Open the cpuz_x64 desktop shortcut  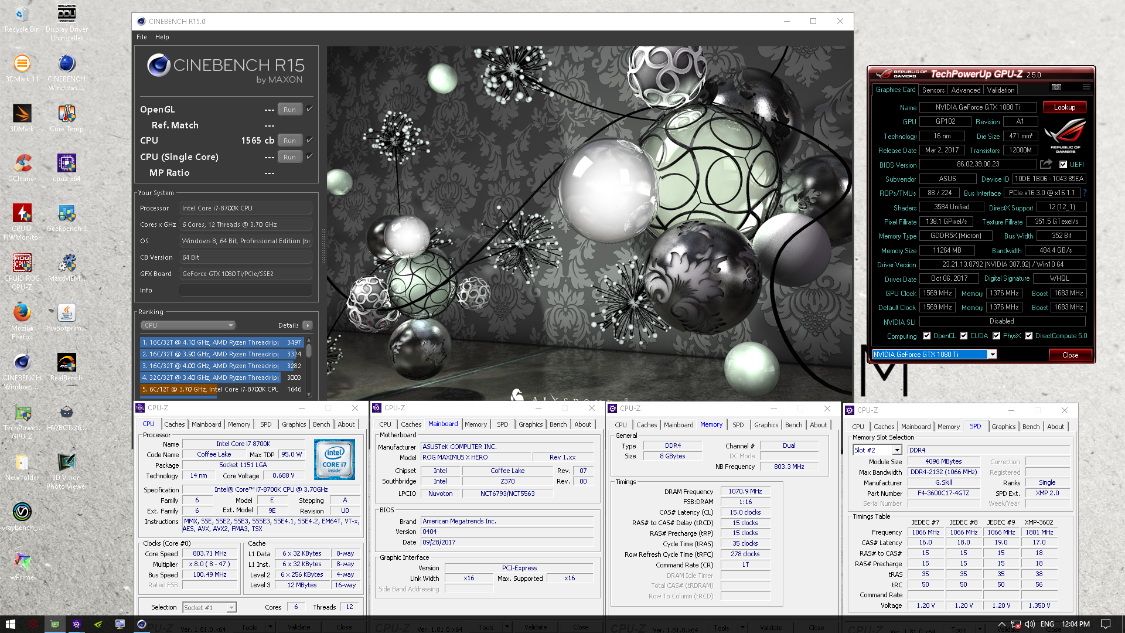click(x=67, y=168)
